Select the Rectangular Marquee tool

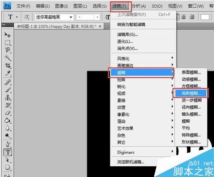tap(7, 42)
